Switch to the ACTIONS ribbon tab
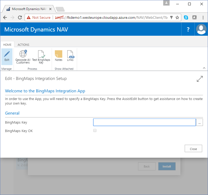 coord(23,45)
